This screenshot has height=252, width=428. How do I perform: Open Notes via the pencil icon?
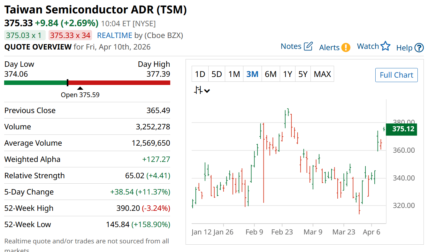[x=308, y=46]
